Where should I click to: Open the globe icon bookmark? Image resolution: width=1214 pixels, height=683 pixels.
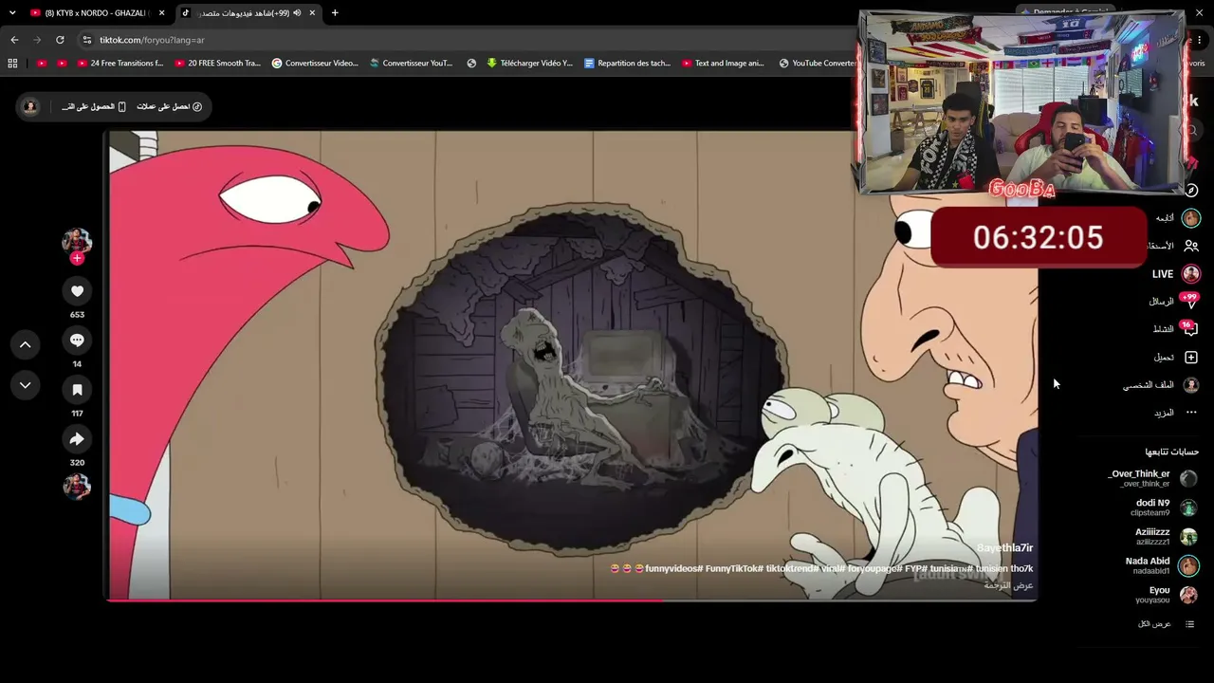click(471, 64)
